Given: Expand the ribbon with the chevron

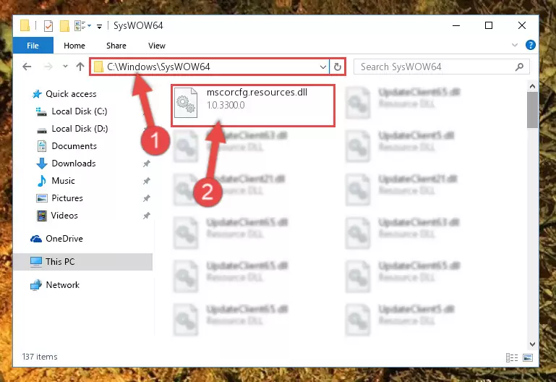Looking at the screenshot, I should (515, 45).
